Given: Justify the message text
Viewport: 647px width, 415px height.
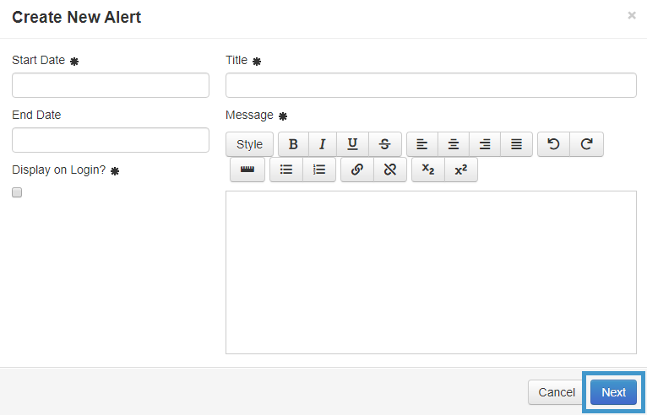Looking at the screenshot, I should tap(516, 144).
